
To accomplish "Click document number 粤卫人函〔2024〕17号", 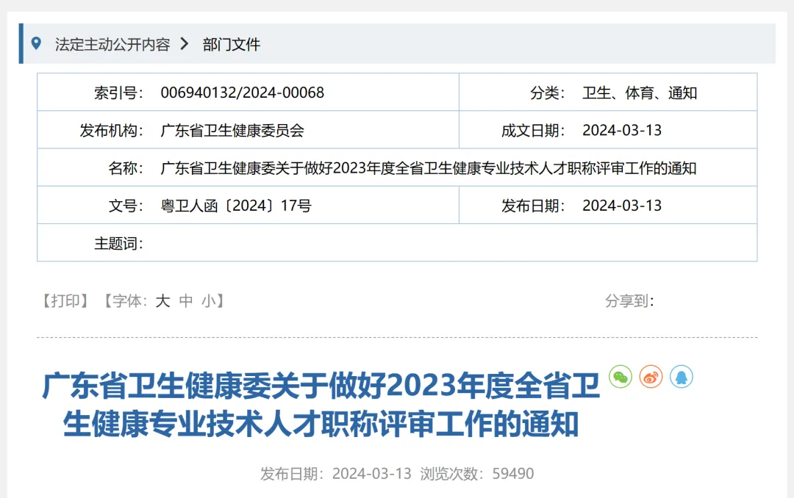I will pyautogui.click(x=236, y=206).
